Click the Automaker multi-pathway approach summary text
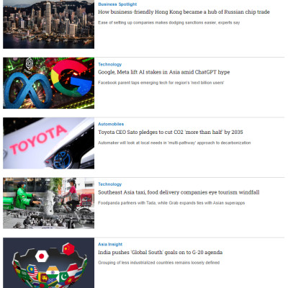This screenshot has height=288, width=288. click(x=174, y=143)
